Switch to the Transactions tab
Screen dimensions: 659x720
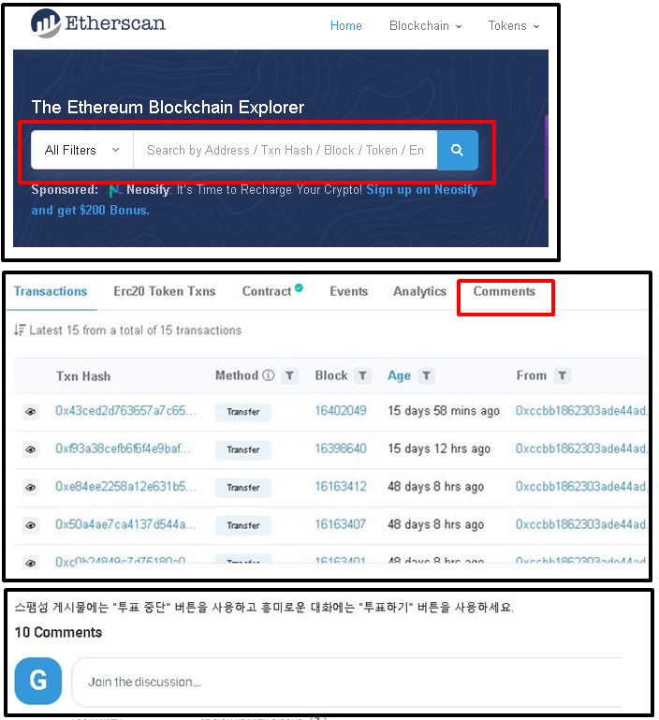(x=51, y=291)
